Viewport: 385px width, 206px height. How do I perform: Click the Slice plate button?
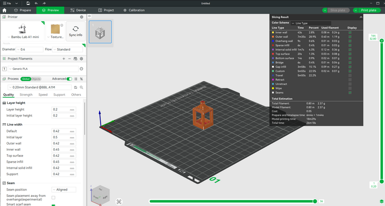point(338,10)
